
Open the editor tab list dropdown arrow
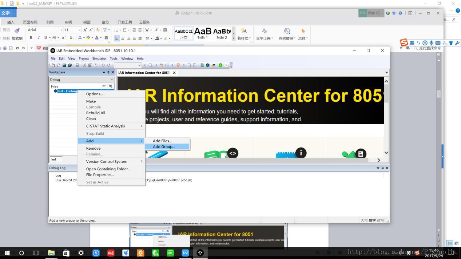[x=386, y=73]
